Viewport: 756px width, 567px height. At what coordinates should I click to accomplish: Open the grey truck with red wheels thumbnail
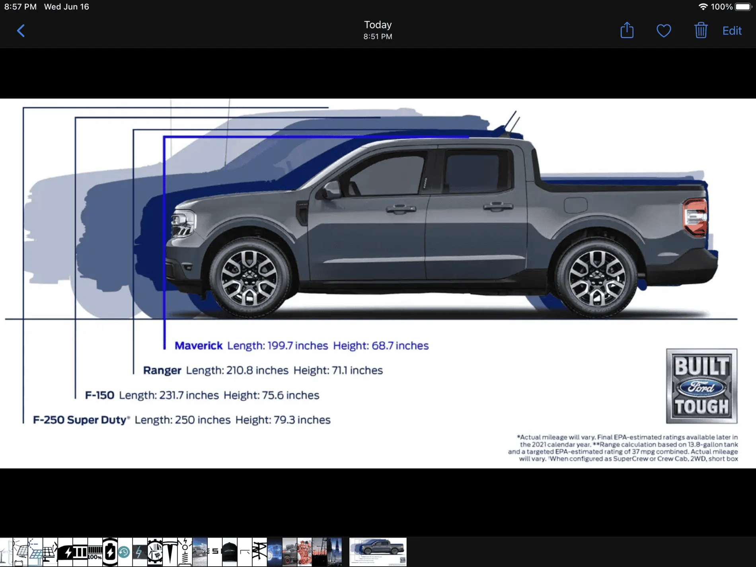click(x=290, y=552)
